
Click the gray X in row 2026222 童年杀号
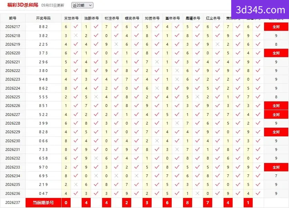coord(177,71)
